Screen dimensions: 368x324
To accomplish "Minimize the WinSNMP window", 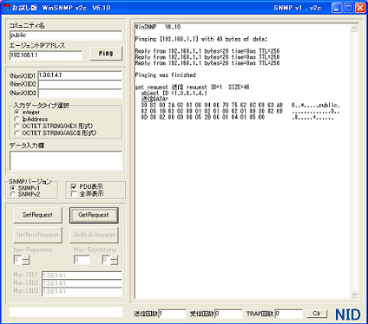I will click(337, 8).
